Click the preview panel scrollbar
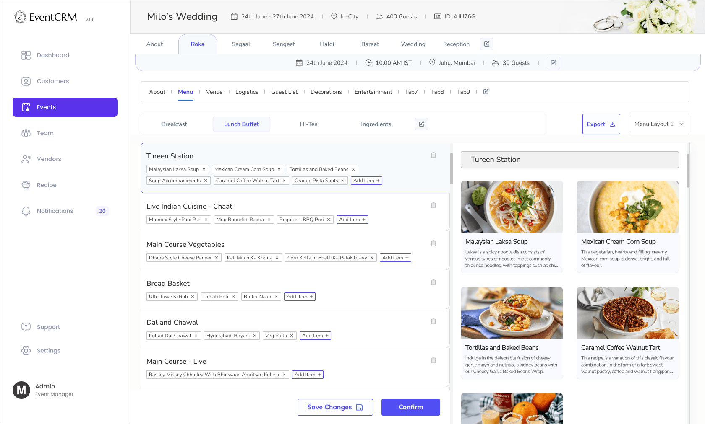Viewport: 705px width, 424px height. (688, 171)
